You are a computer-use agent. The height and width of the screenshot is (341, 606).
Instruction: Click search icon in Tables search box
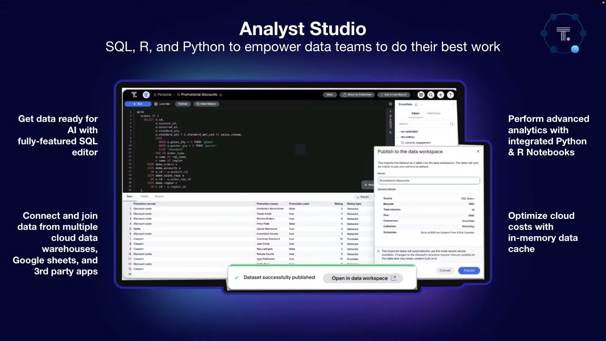(x=451, y=124)
